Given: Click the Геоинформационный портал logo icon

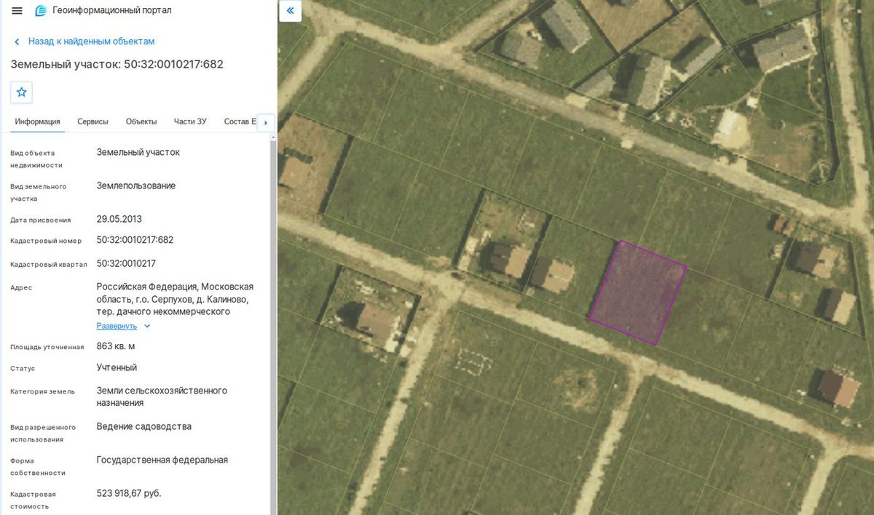Looking at the screenshot, I should (41, 11).
